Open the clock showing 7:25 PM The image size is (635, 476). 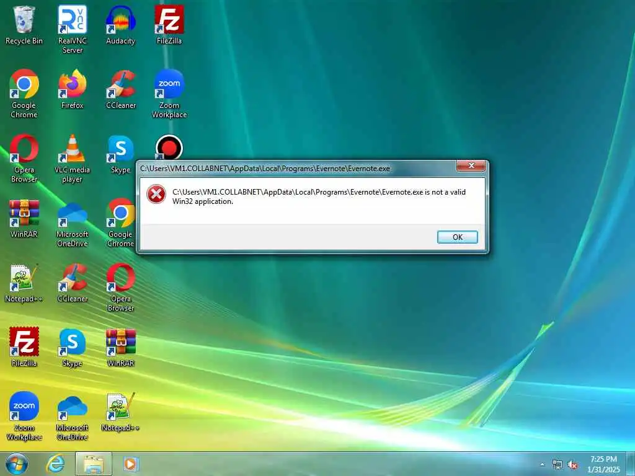(x=603, y=464)
